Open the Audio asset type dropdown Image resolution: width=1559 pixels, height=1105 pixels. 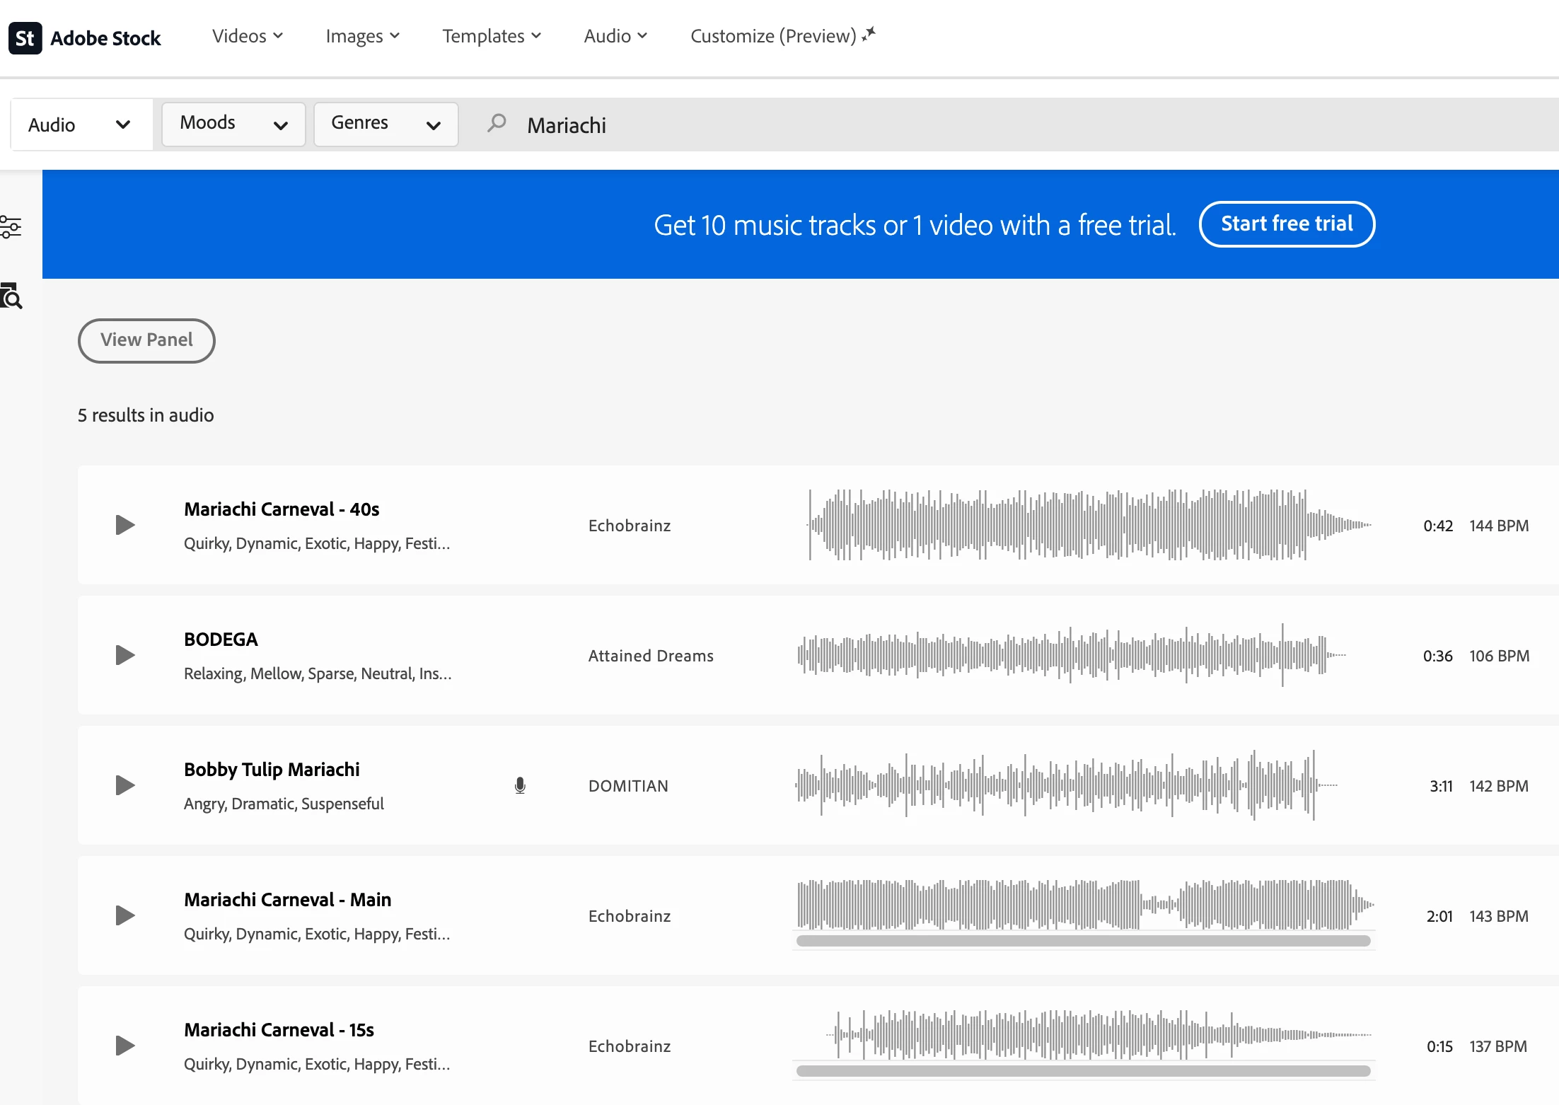click(81, 125)
